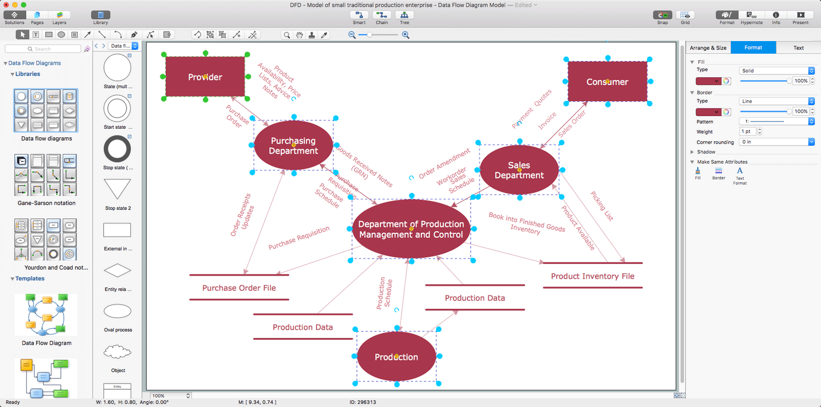
Task: Start presentation with Present button
Action: (800, 18)
